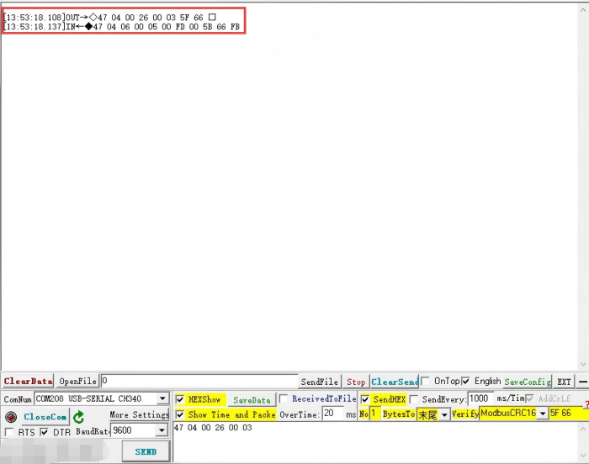Image resolution: width=589 pixels, height=464 pixels.
Task: Click the SEND button
Action: coord(145,451)
